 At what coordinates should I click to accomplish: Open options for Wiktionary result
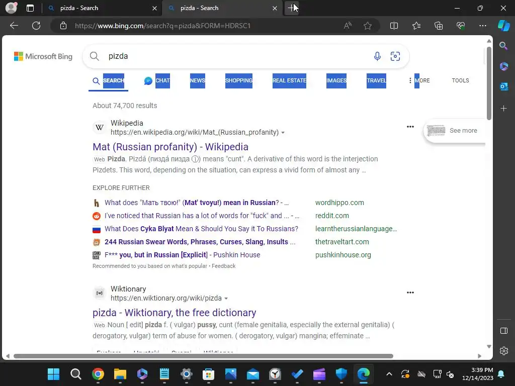pos(410,293)
